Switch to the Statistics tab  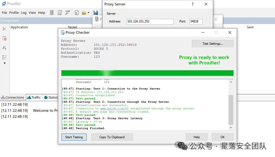tap(51, 97)
